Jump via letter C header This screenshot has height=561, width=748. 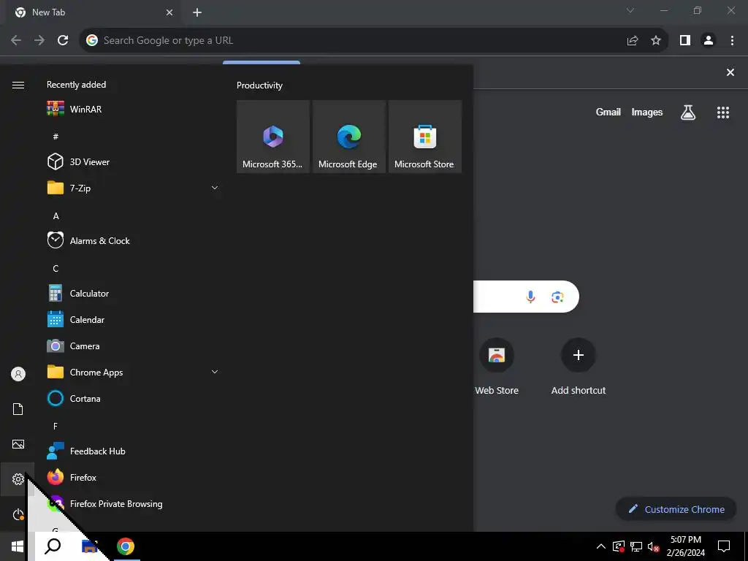tap(56, 269)
